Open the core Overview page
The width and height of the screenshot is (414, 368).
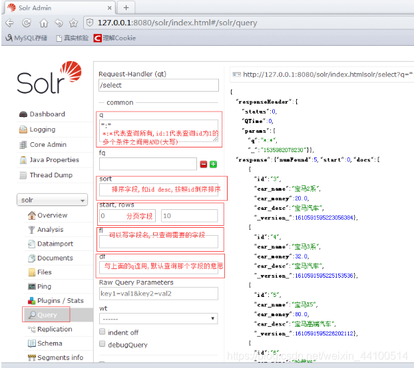pos(53,215)
